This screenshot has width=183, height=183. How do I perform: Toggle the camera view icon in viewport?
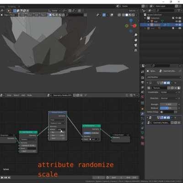click(x=136, y=45)
